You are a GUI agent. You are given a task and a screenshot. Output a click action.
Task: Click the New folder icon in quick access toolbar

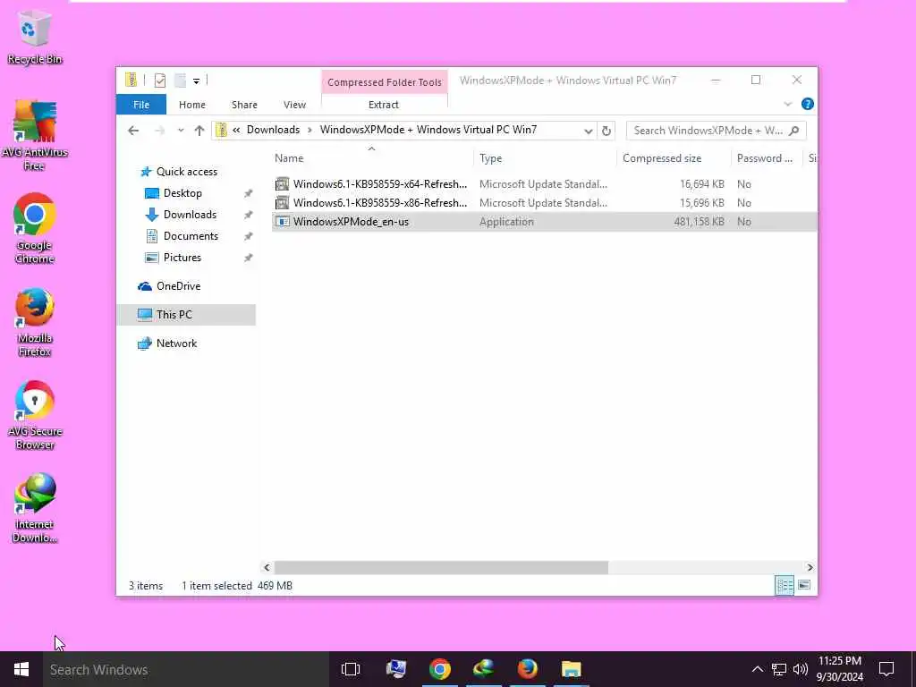pos(180,81)
